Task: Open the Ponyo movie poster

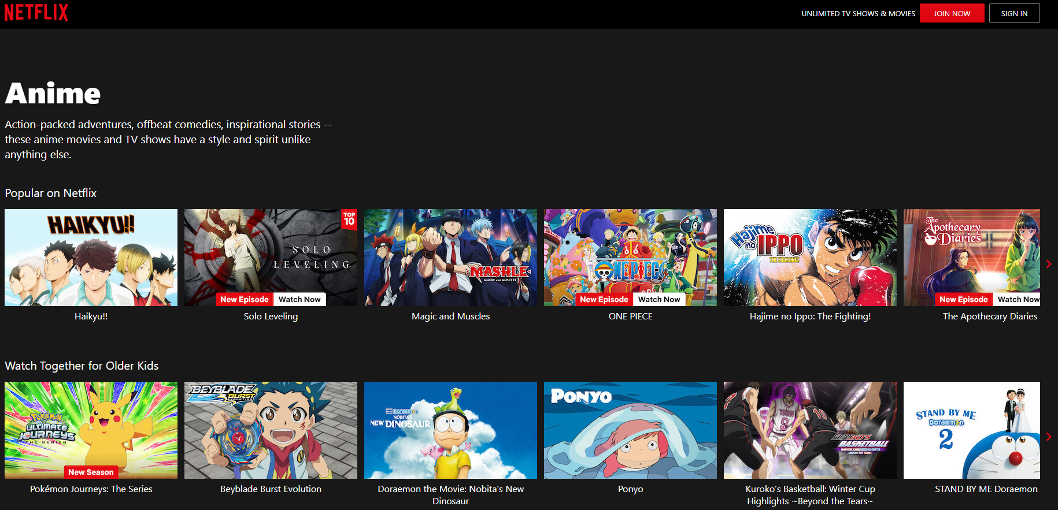Action: click(x=630, y=430)
